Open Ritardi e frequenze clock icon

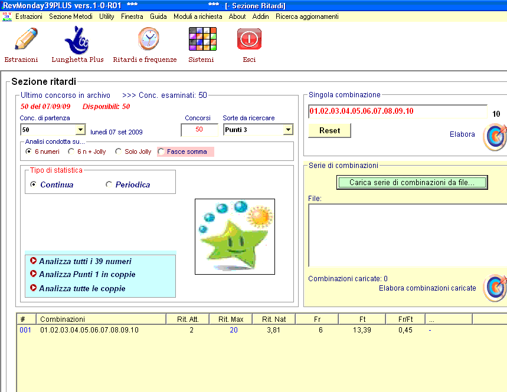[148, 39]
